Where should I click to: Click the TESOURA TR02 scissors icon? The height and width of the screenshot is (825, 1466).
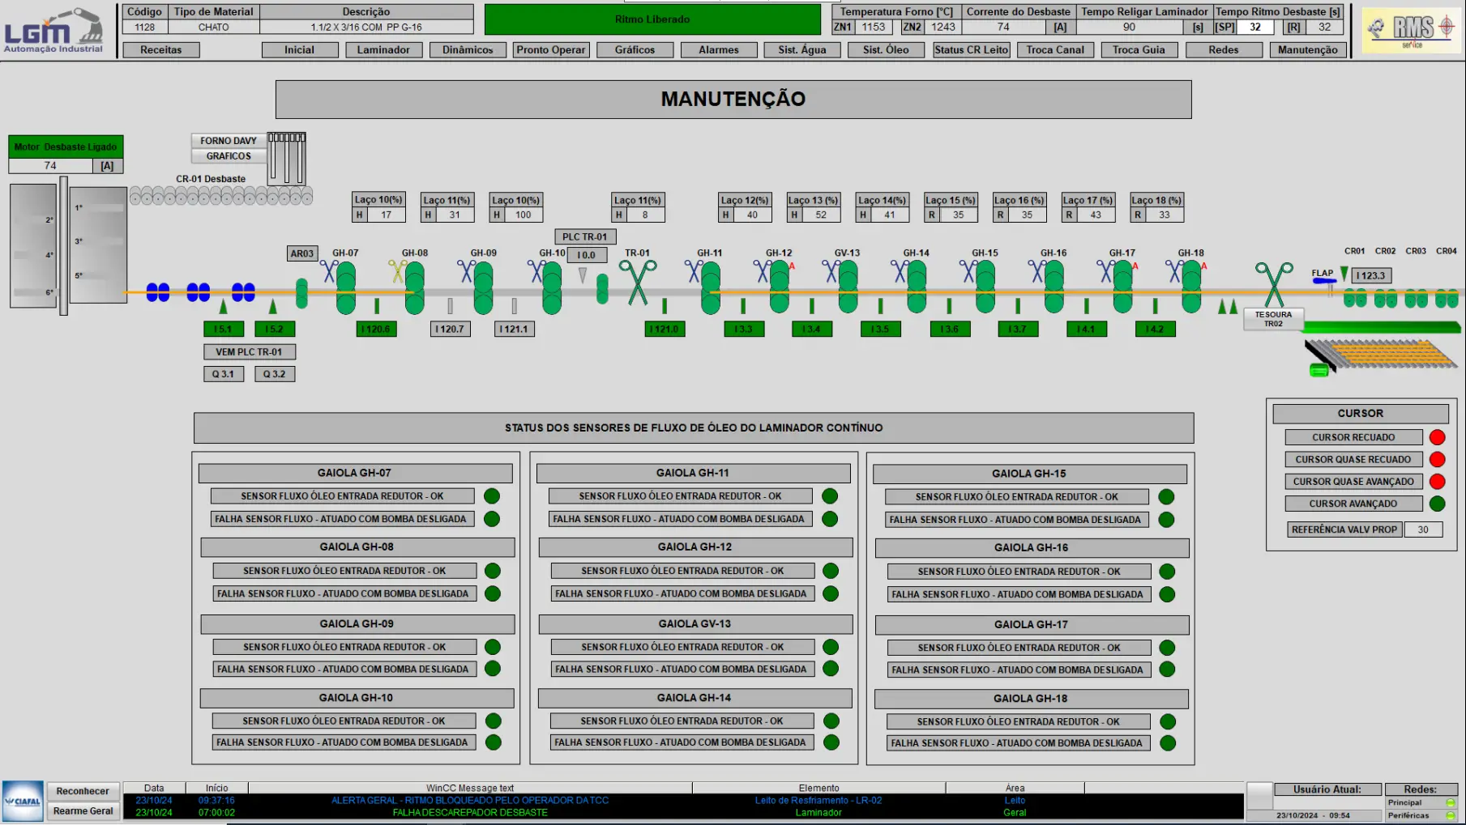[1273, 283]
